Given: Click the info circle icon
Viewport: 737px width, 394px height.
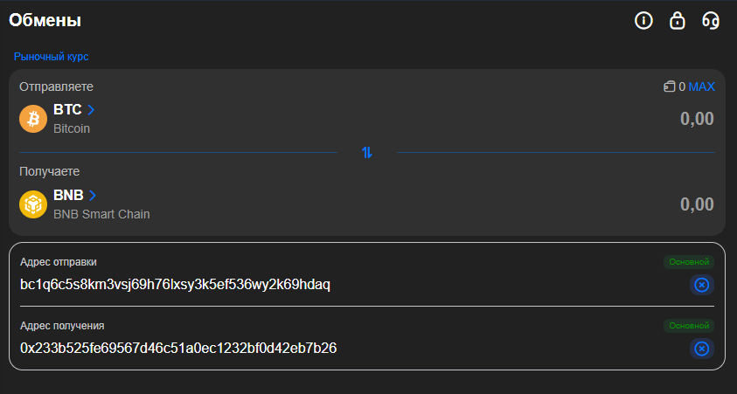Looking at the screenshot, I should 643,20.
